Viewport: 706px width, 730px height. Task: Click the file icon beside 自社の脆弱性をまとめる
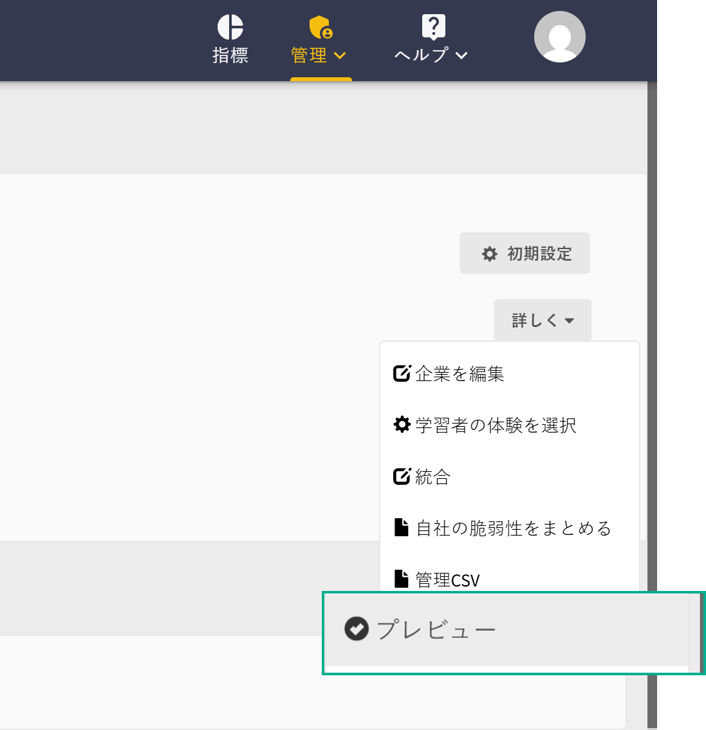tap(401, 527)
